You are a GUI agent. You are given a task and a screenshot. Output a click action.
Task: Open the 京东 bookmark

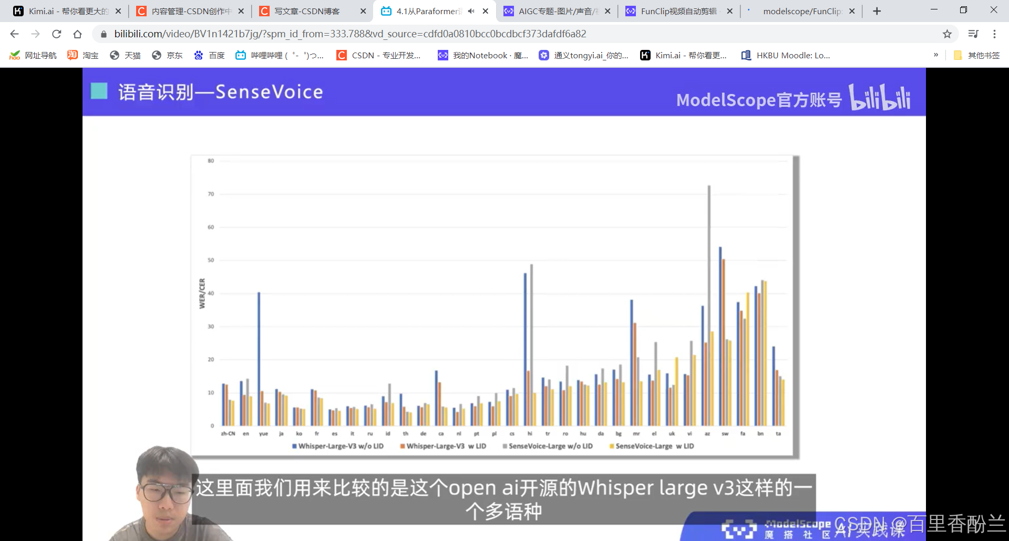[167, 55]
